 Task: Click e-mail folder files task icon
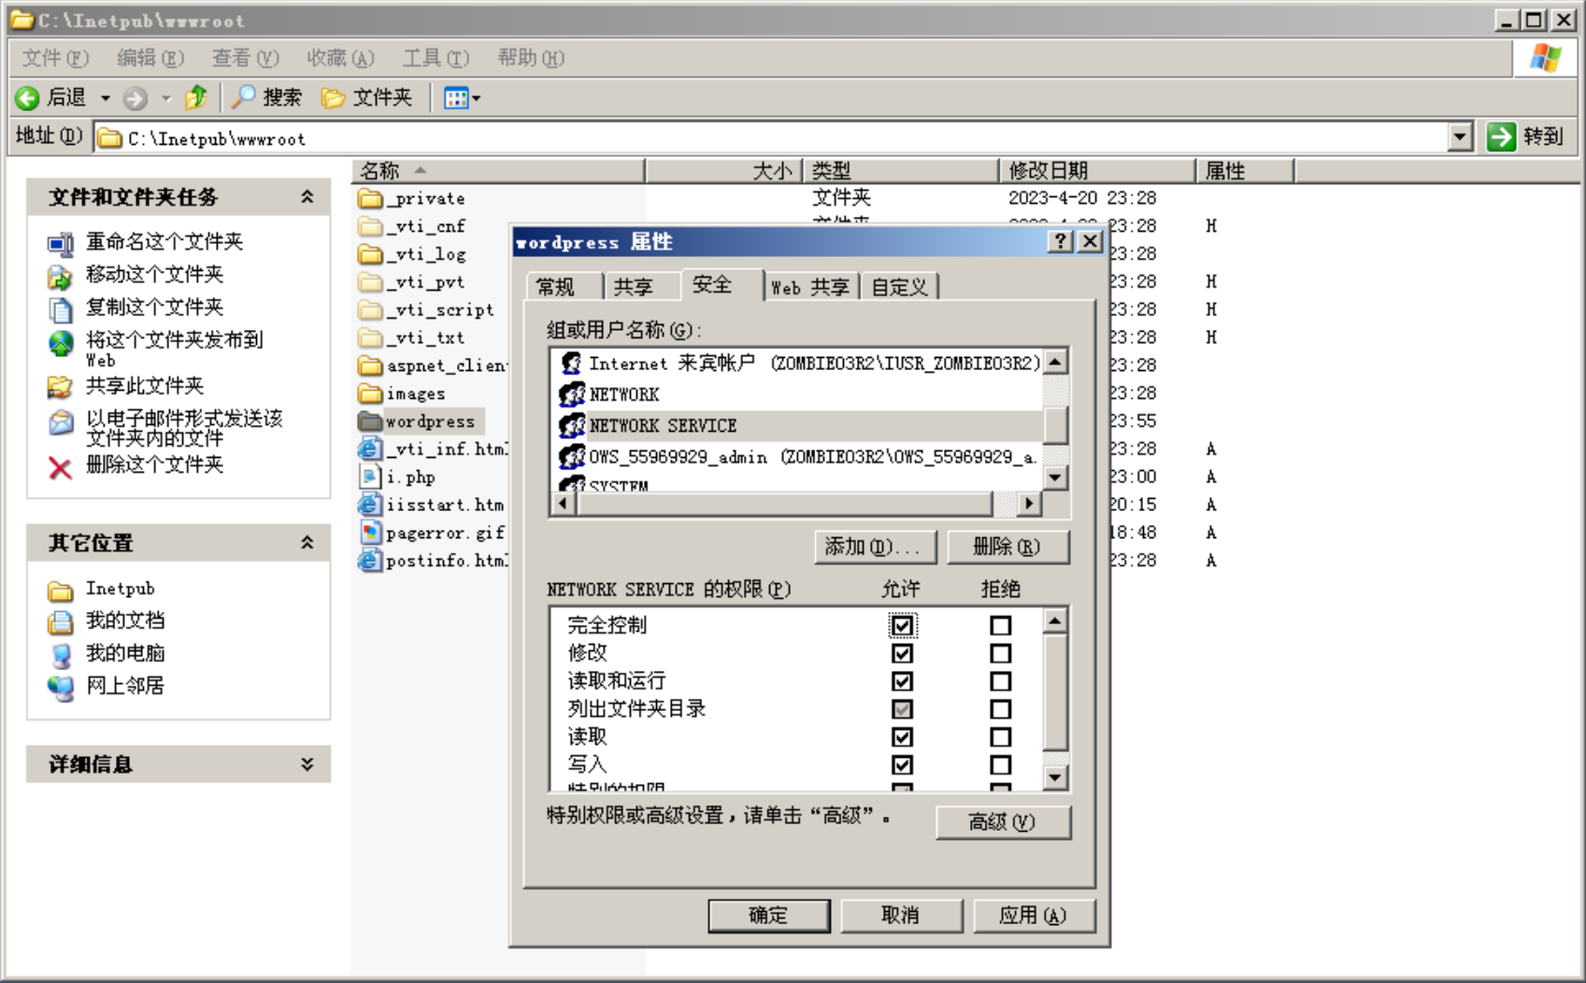pyautogui.click(x=60, y=423)
